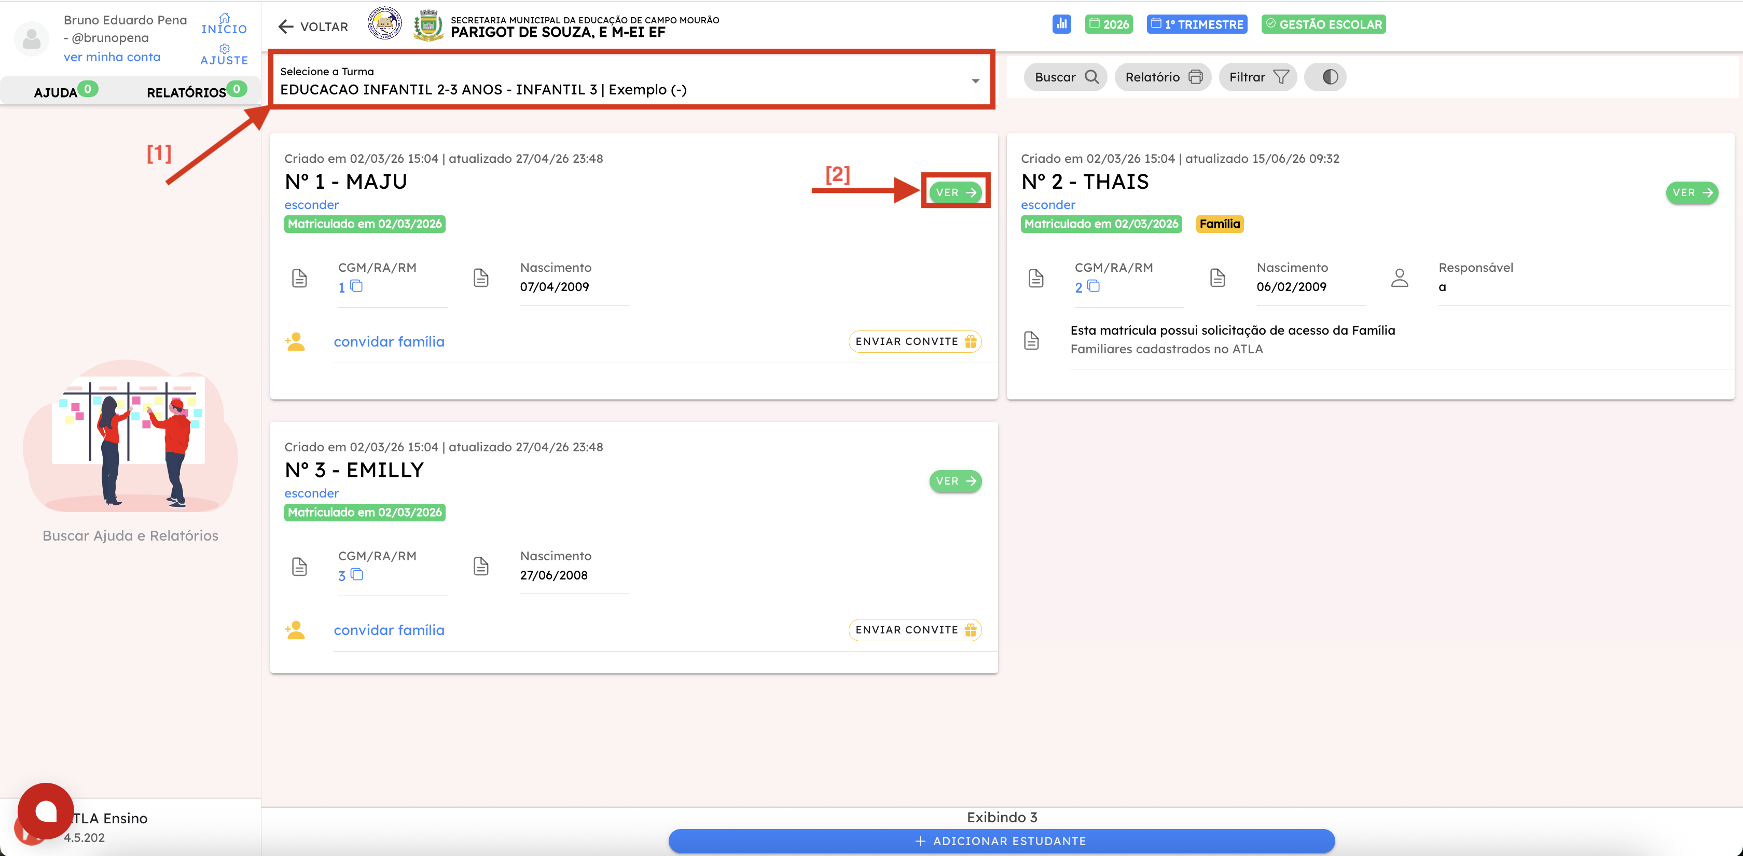Hide student THAIS with esconder
1743x856 pixels.
[1048, 204]
